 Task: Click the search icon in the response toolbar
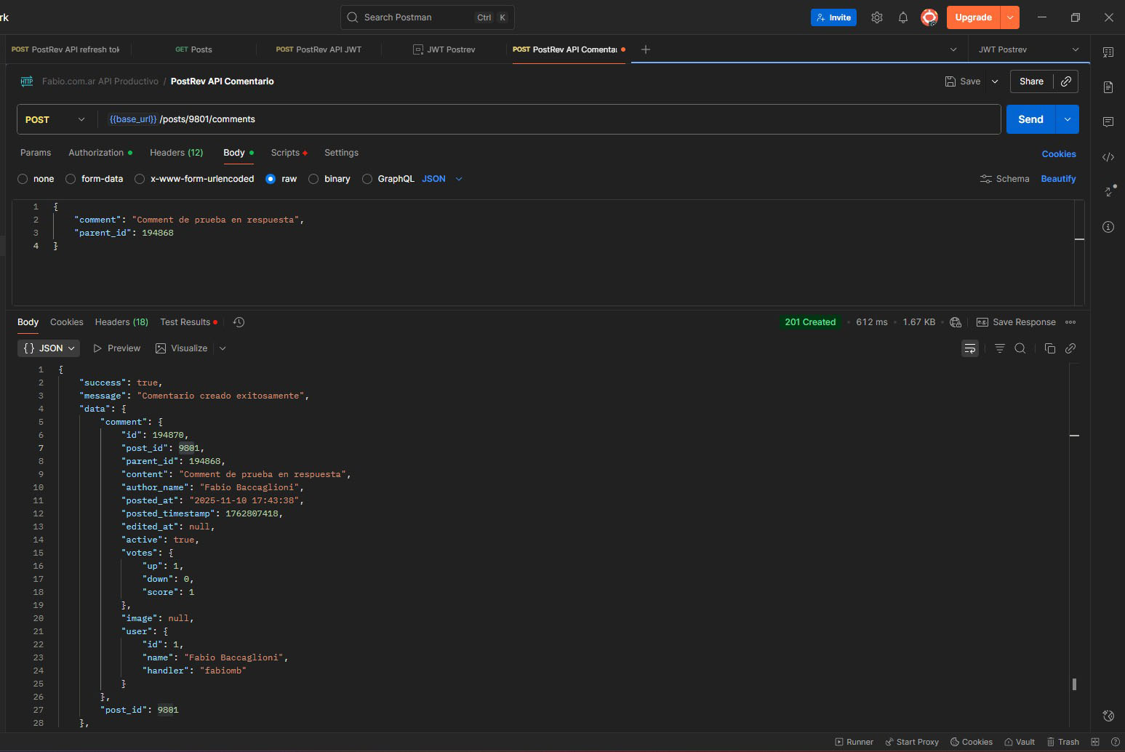(1020, 348)
